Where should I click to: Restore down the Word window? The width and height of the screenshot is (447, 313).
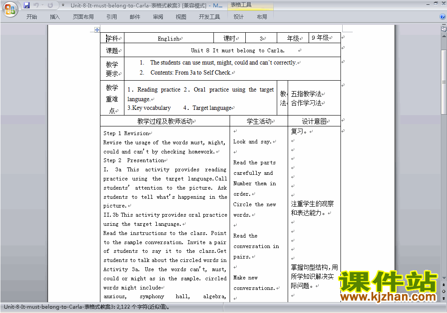[x=436, y=4]
